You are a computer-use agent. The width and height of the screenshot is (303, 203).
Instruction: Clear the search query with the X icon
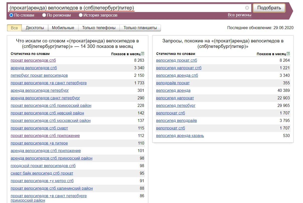(x=247, y=8)
